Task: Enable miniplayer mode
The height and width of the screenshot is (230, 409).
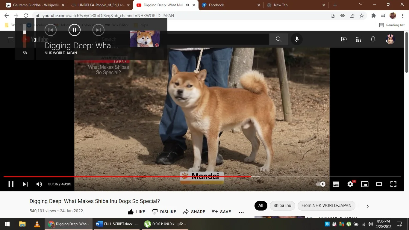Action: [x=365, y=184]
